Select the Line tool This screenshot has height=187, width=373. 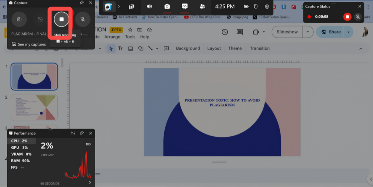(150, 48)
